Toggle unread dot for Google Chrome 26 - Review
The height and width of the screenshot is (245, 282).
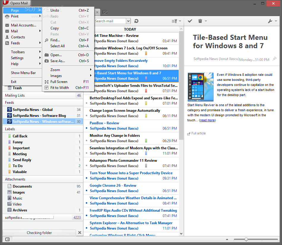pyautogui.click(x=86, y=191)
